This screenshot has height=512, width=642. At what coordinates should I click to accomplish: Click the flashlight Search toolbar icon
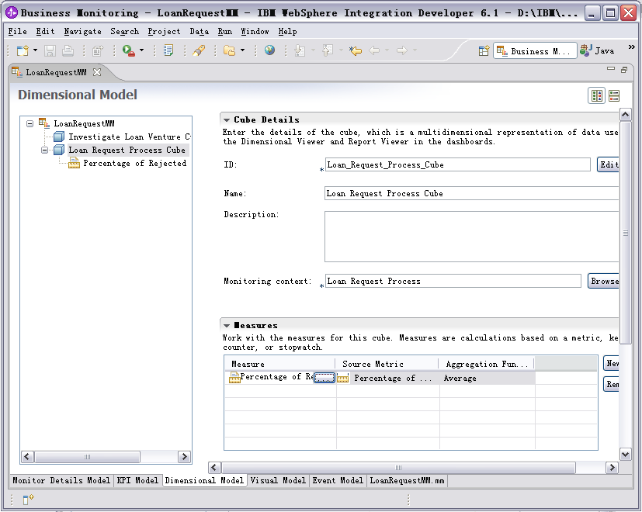click(199, 50)
